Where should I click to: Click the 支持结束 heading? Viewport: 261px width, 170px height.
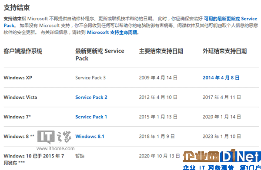(17, 8)
